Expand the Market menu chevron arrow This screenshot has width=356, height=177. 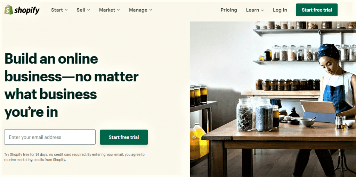119,10
